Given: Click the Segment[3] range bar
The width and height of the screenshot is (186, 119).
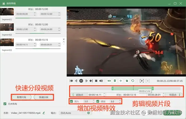Looking at the screenshot, I should coord(38,49).
